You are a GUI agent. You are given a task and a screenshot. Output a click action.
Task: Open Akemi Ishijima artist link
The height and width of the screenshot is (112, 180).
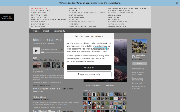tap(38, 26)
